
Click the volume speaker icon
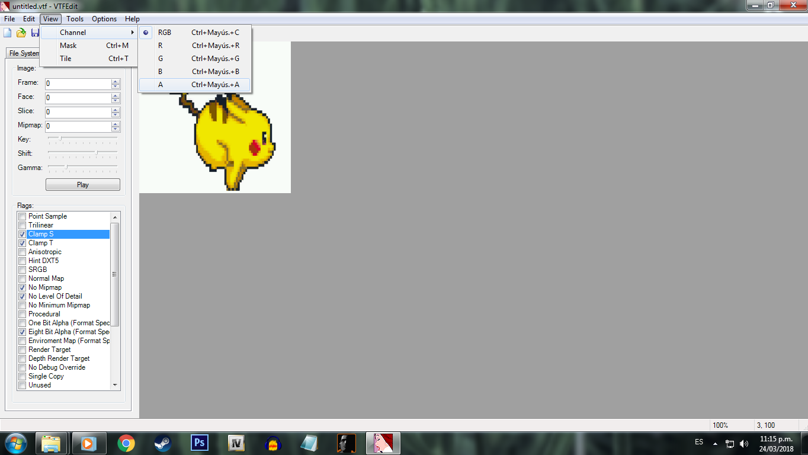(x=744, y=443)
